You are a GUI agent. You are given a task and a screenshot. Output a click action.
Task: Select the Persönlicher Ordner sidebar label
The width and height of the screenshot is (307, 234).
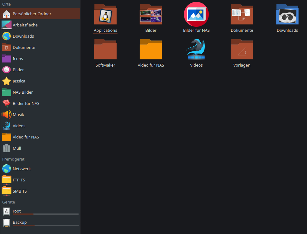tap(32, 14)
